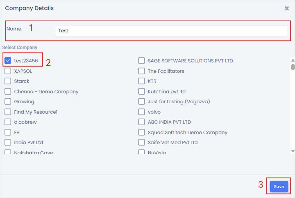Tick the FB company checkbox
This screenshot has height=198, width=295.
coord(8,132)
